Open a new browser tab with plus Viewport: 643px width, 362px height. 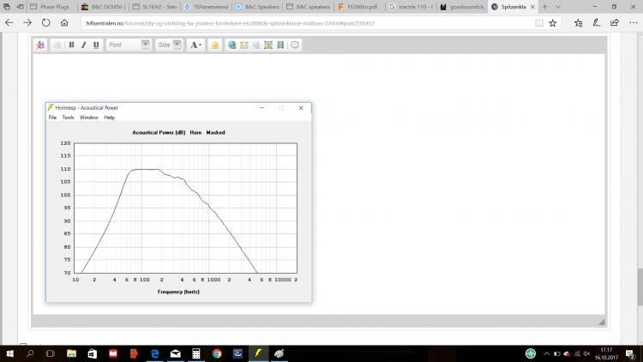point(545,7)
